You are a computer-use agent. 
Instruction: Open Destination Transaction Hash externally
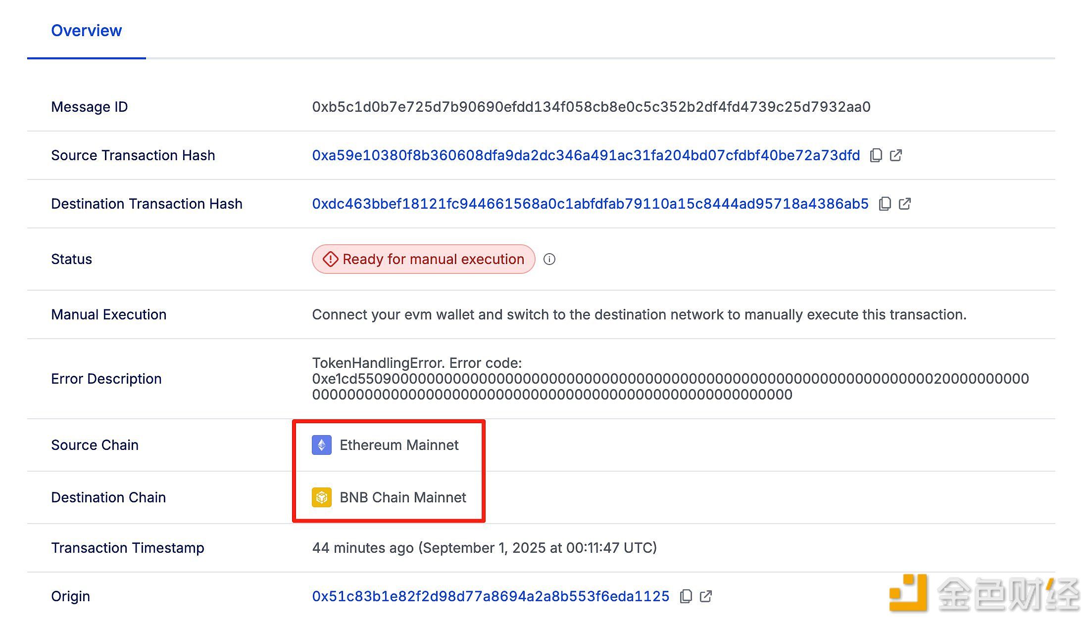tap(905, 204)
